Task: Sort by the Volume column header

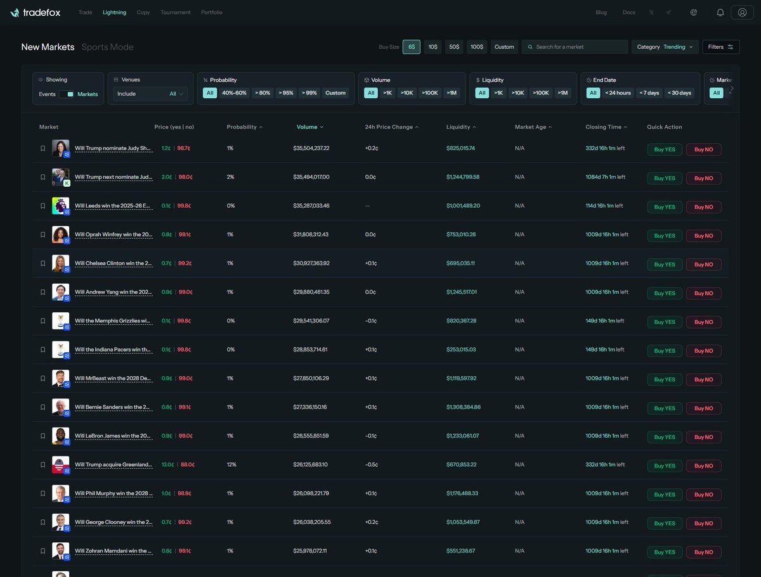Action: (309, 127)
